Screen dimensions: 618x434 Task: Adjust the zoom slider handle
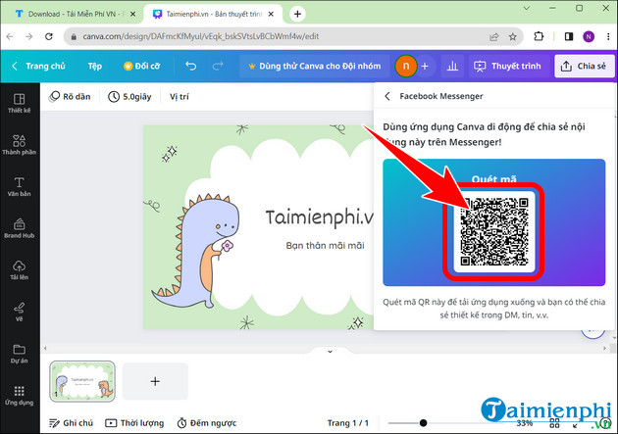423,423
